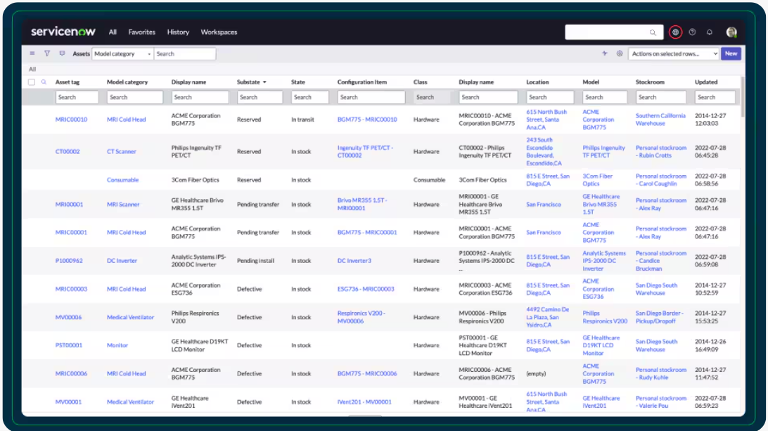Open the globe scope picker icon
This screenshot has width=768, height=431.
tap(675, 32)
